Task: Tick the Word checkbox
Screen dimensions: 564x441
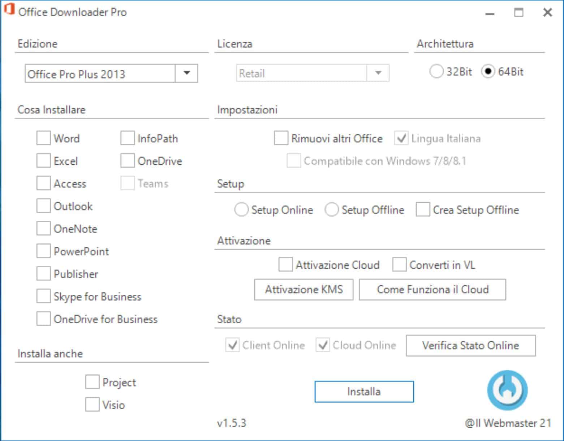Action: [x=43, y=138]
